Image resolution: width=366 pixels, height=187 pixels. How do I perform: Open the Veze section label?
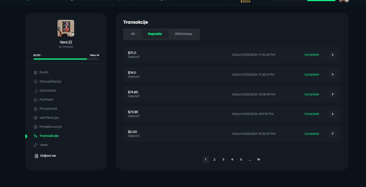coord(44,145)
